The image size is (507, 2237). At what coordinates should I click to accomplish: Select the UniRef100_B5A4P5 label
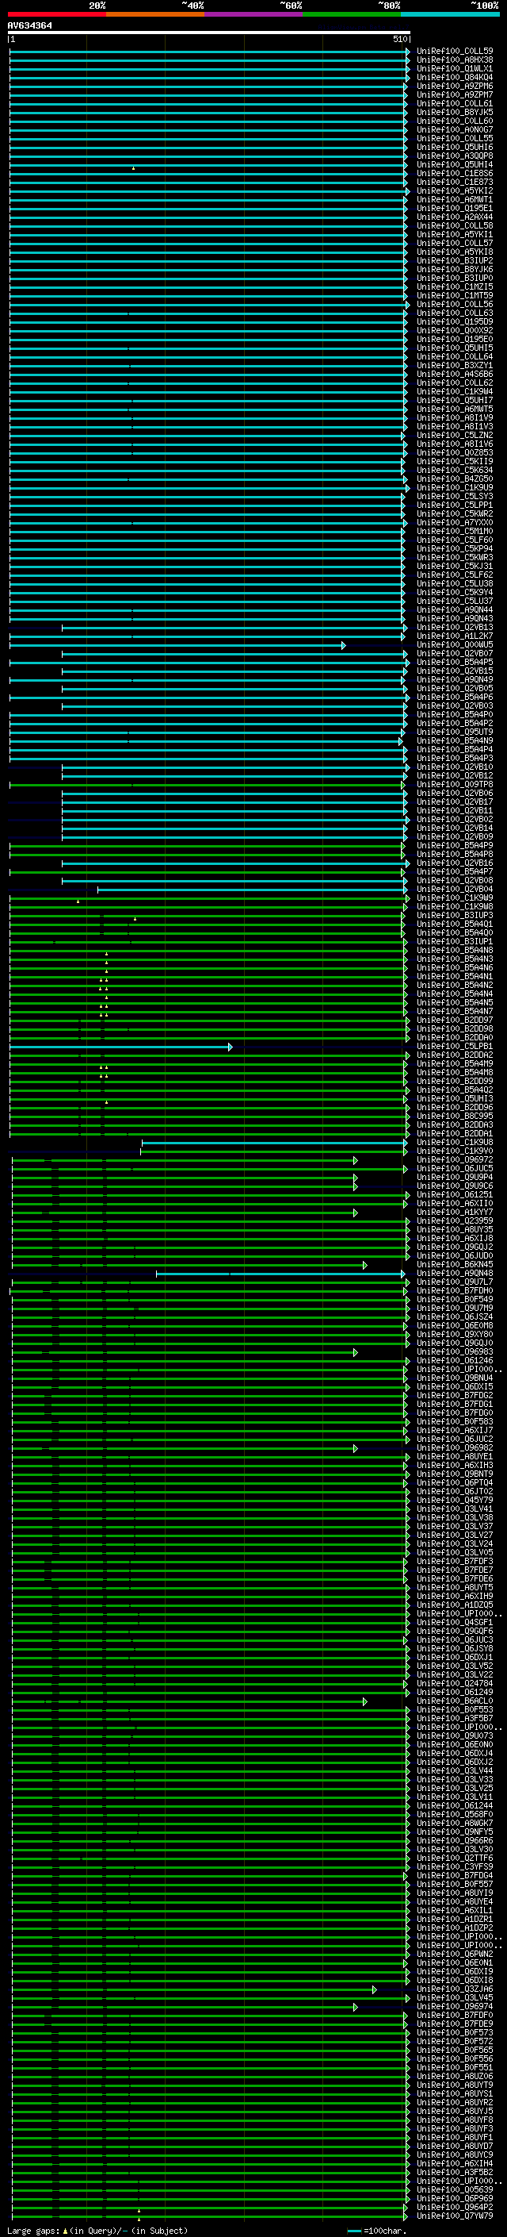click(455, 662)
